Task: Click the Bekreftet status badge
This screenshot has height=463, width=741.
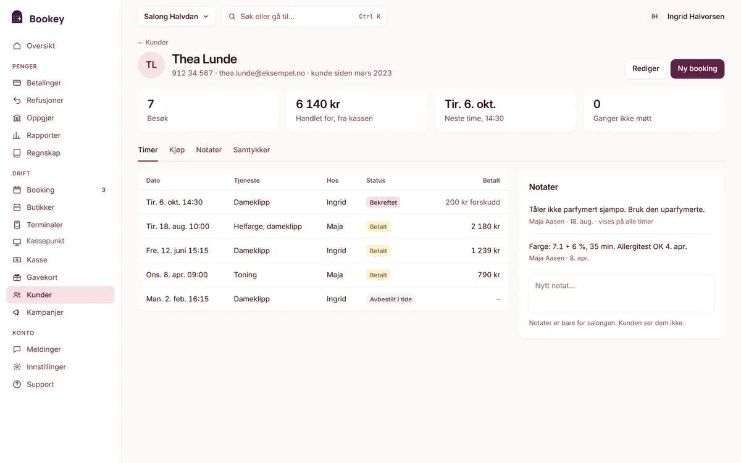Action: click(x=383, y=202)
